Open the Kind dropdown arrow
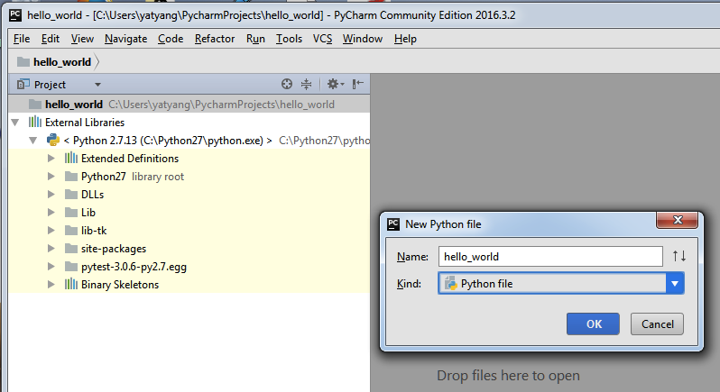Screen dimensions: 720x392 (675, 283)
